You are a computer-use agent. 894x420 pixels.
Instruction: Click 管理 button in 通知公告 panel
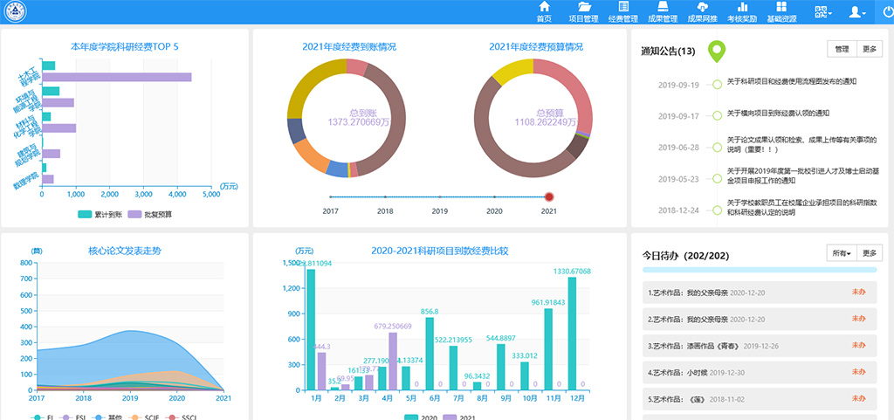(842, 50)
